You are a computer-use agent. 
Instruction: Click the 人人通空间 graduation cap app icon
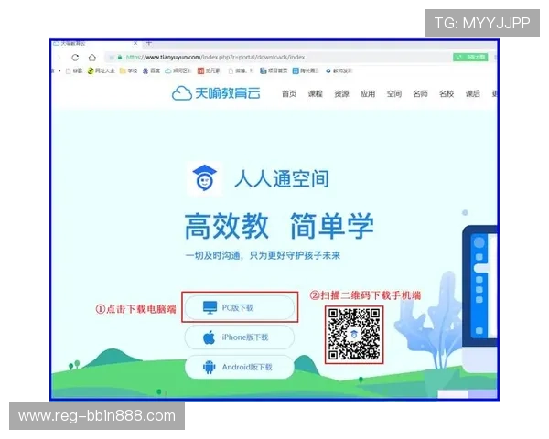click(x=204, y=178)
